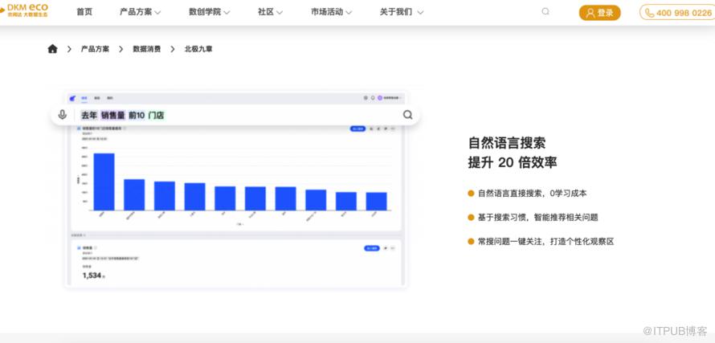Click the search text 去年 销售量 前10 门店

click(x=122, y=115)
